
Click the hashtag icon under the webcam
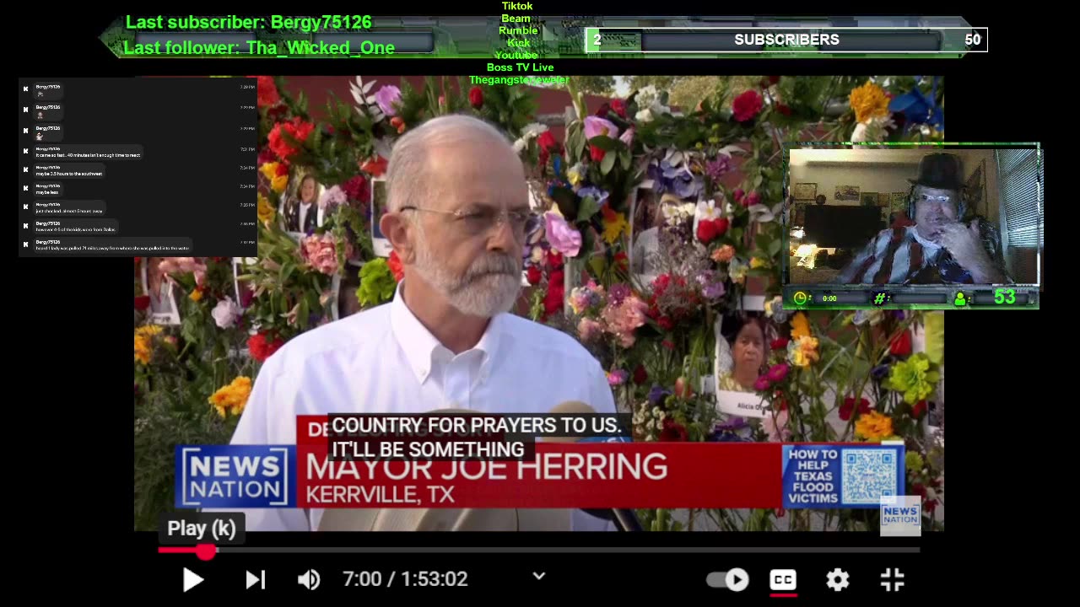coord(879,298)
